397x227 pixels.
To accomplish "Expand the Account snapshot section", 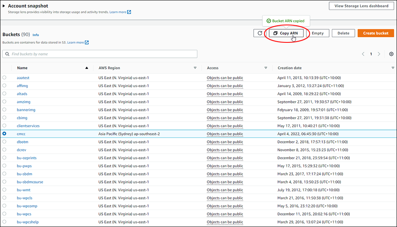I will point(4,6).
